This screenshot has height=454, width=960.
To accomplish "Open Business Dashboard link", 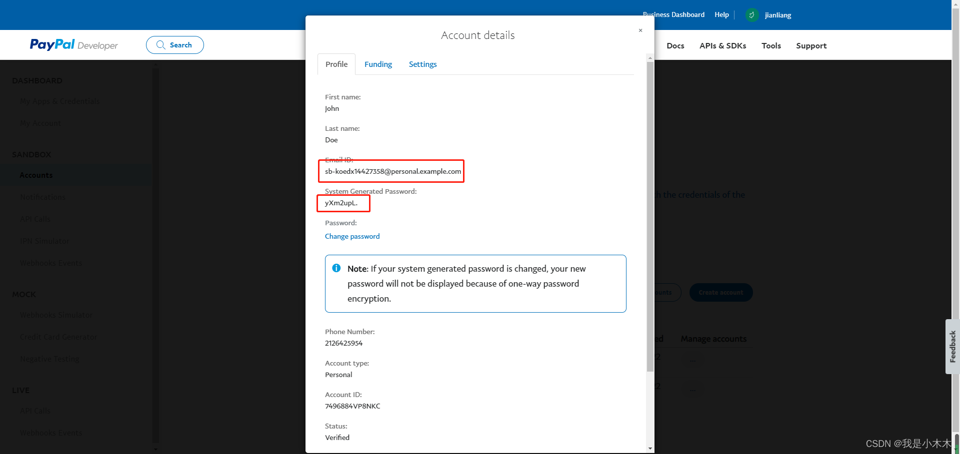I will tap(673, 15).
